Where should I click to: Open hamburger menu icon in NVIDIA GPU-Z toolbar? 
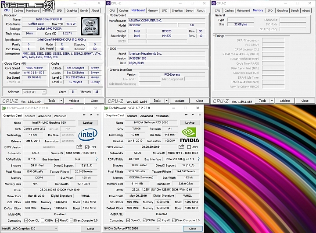click(x=200, y=115)
